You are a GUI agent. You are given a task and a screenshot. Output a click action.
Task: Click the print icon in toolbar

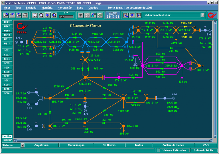25,15
